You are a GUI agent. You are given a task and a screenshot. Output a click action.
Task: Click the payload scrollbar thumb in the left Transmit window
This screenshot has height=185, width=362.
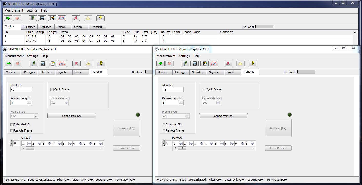tap(30, 148)
